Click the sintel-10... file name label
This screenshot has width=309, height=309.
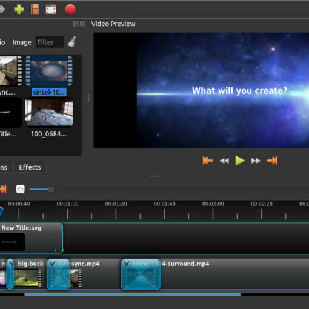[49, 92]
